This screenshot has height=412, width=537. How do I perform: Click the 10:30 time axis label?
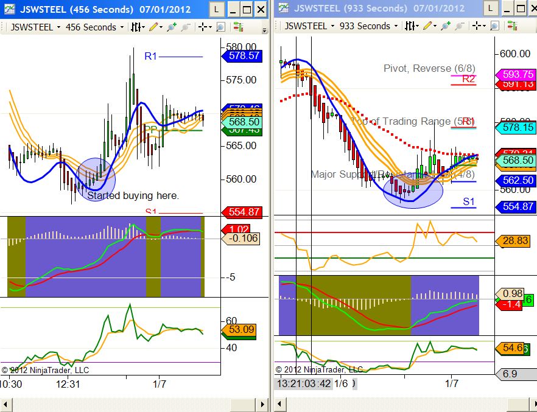pyautogui.click(x=11, y=384)
